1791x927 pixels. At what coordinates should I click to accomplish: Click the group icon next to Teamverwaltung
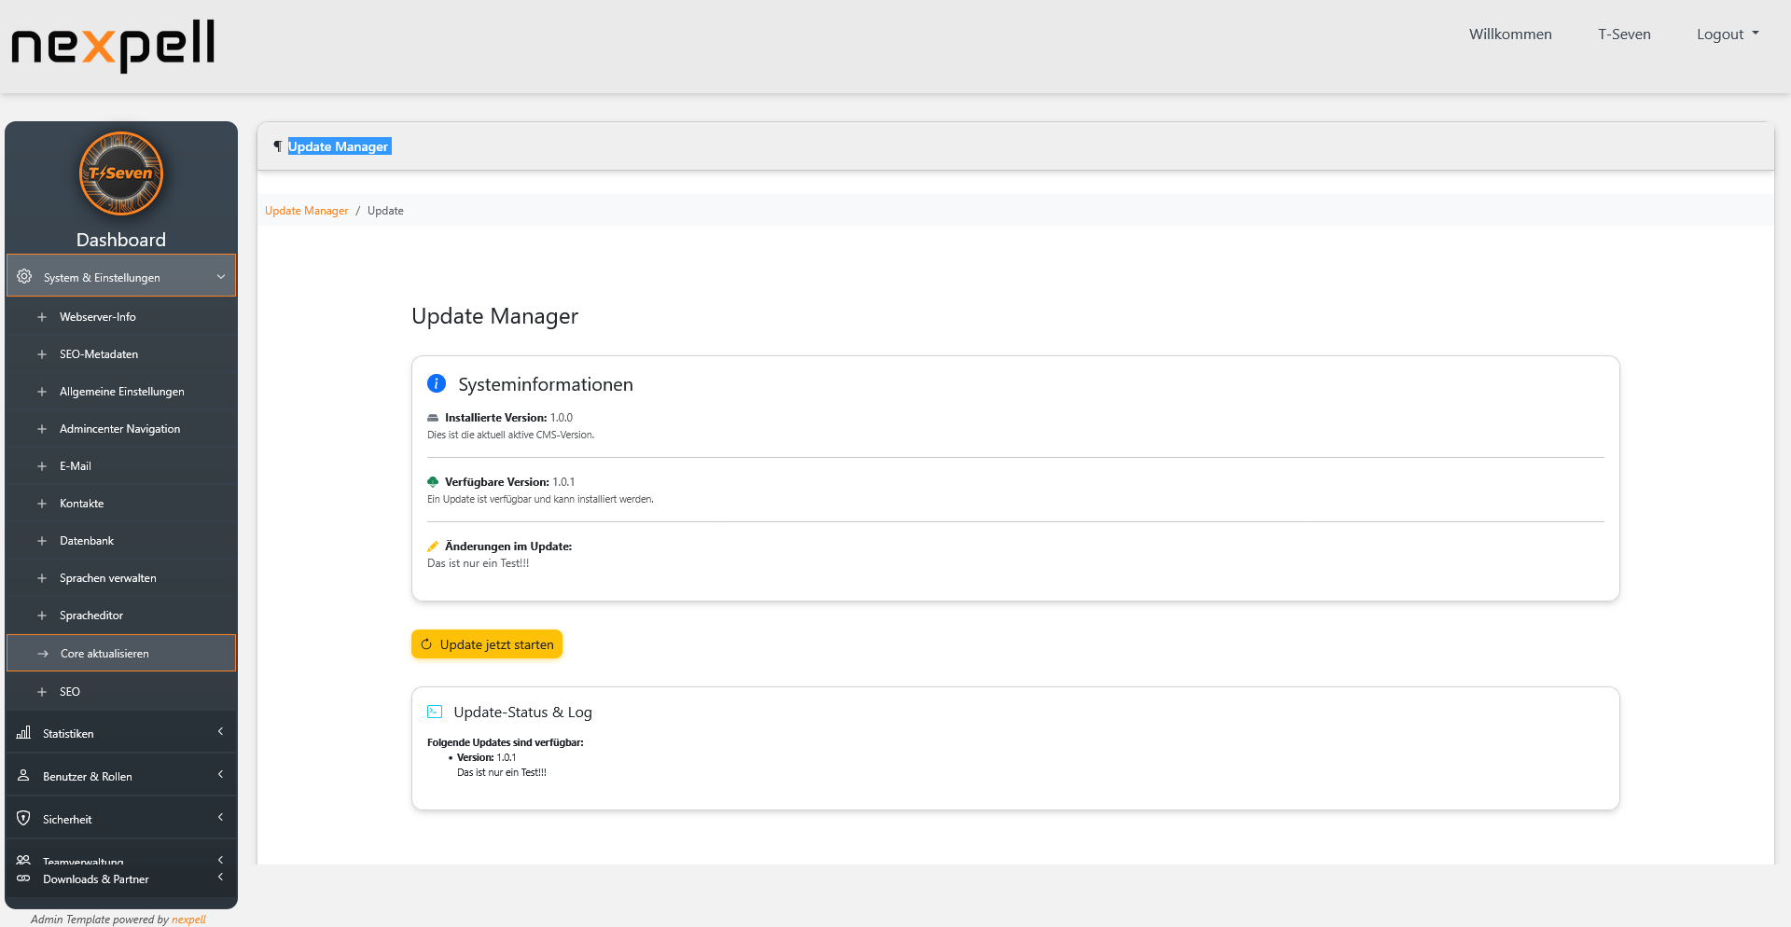pos(22,860)
